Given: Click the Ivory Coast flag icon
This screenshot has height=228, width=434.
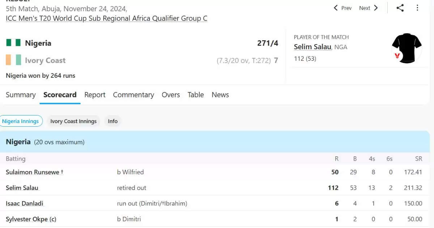Looking at the screenshot, I should point(13,60).
